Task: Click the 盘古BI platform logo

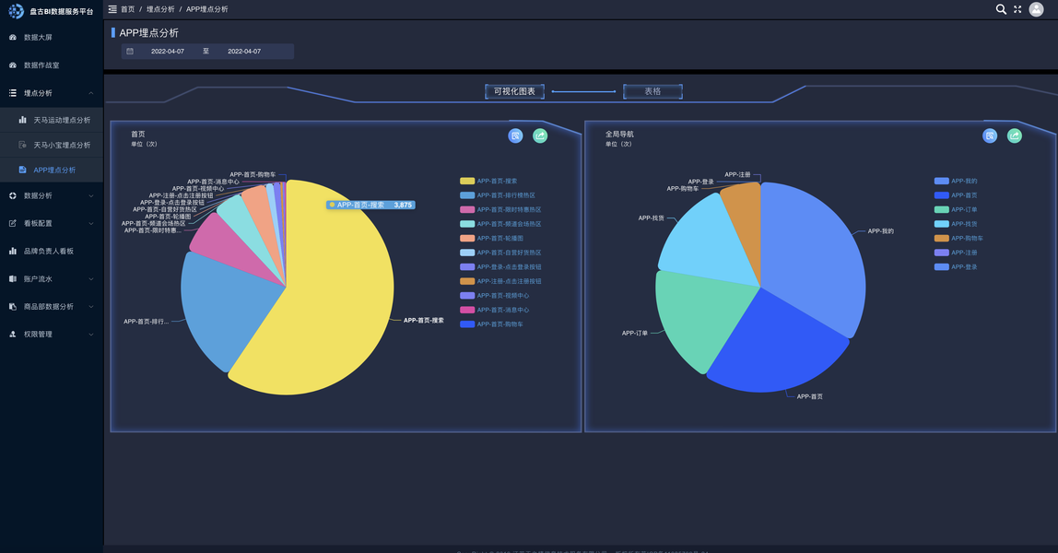Action: point(16,11)
